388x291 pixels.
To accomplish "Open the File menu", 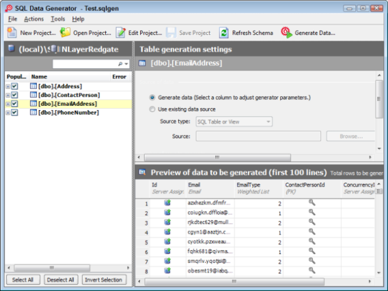I will point(12,19).
